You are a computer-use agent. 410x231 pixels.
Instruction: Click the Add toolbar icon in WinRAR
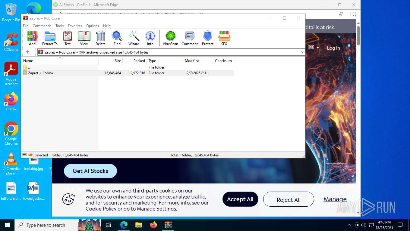tap(32, 38)
